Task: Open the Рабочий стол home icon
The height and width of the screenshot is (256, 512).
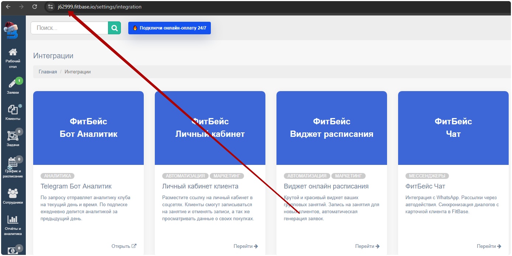Action: 13,53
